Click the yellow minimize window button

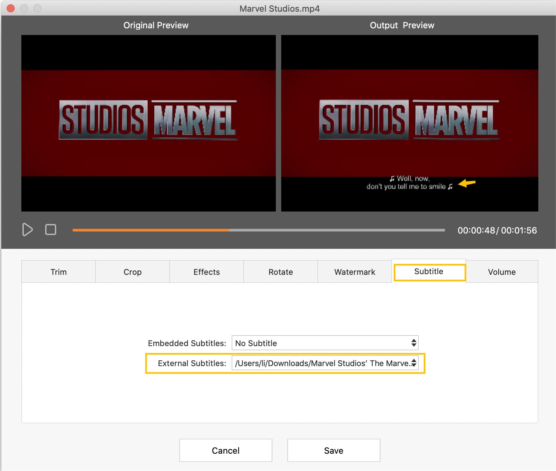click(24, 8)
